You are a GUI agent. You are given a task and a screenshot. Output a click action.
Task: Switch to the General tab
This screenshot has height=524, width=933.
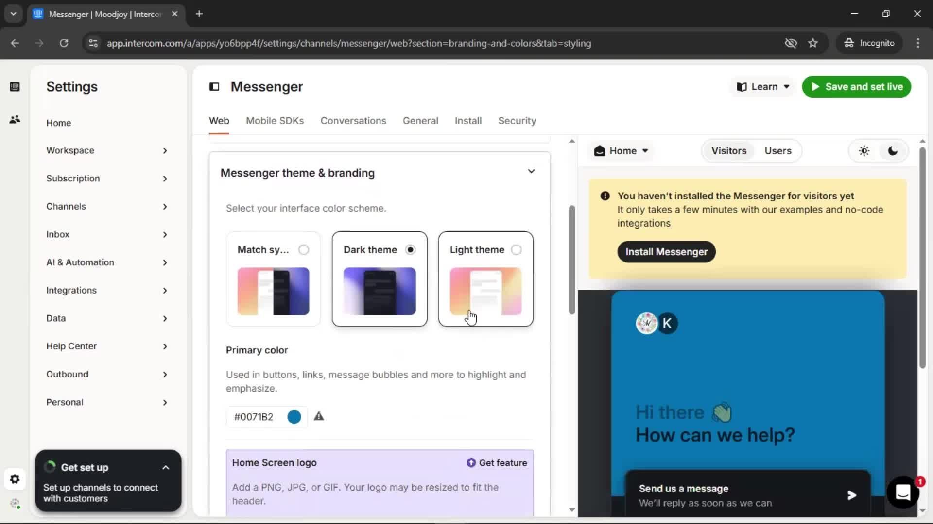[420, 121]
